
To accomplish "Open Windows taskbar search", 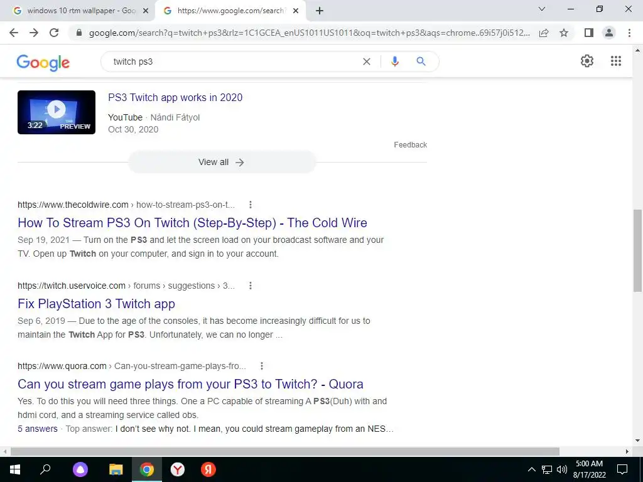I will coord(45,469).
